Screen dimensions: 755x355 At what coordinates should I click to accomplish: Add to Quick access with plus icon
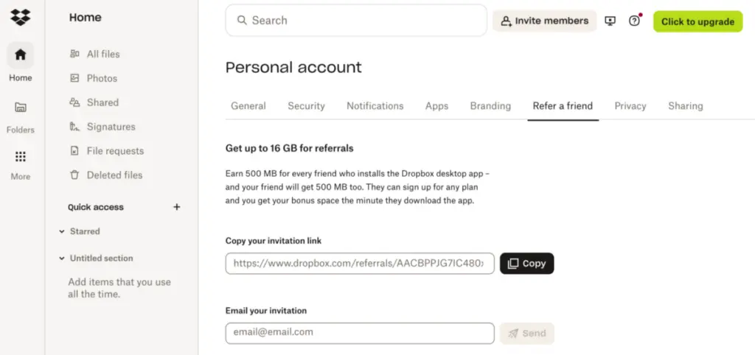point(177,207)
